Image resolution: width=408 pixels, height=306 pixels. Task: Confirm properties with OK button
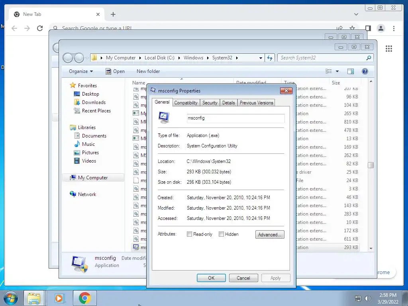click(211, 278)
